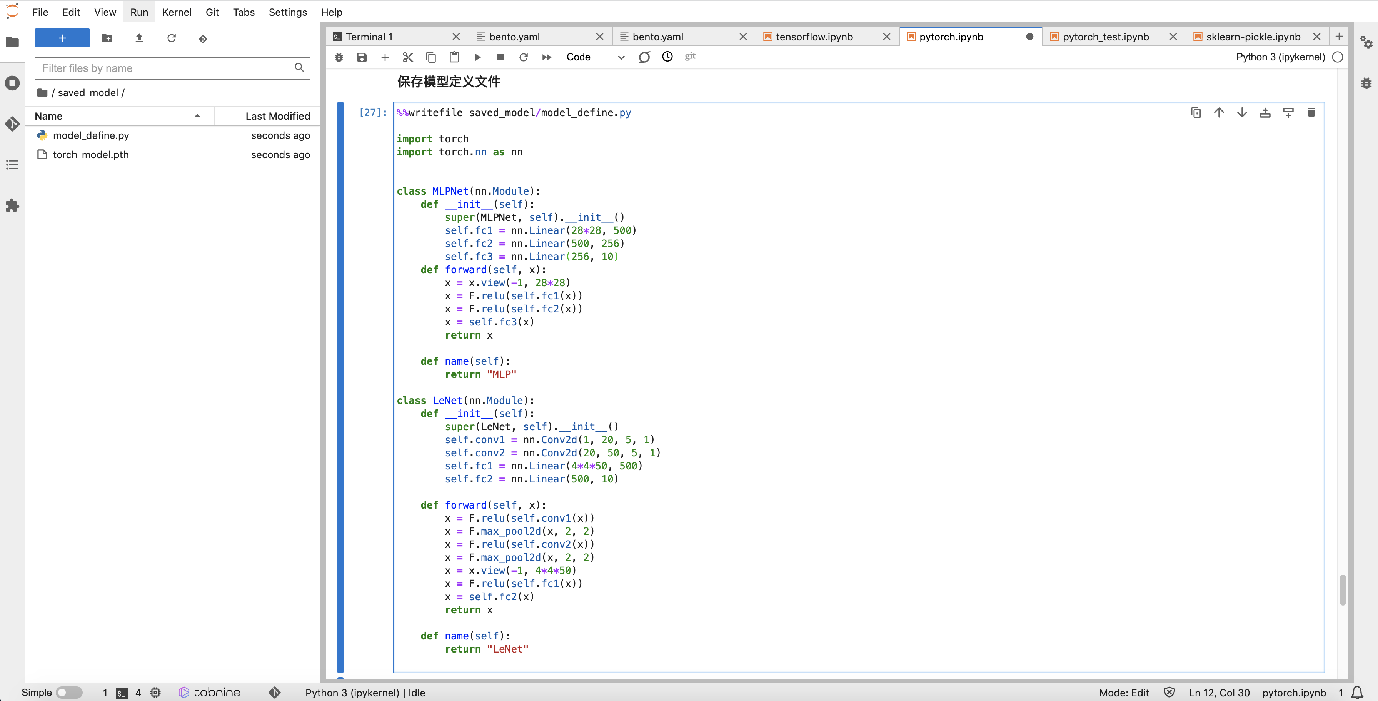Delete the current cell with trash icon
Image resolution: width=1378 pixels, height=701 pixels.
coord(1311,112)
